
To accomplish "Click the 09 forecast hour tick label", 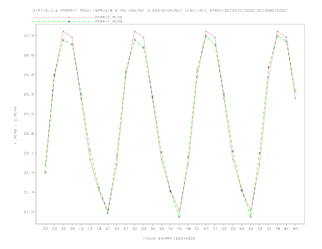I will [72, 229].
